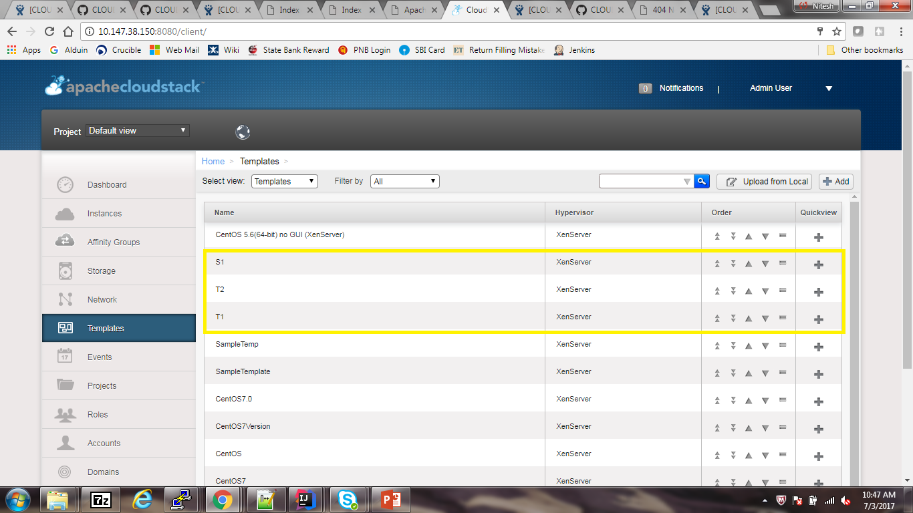Open 7-Zip from the taskbar

pyautogui.click(x=100, y=500)
